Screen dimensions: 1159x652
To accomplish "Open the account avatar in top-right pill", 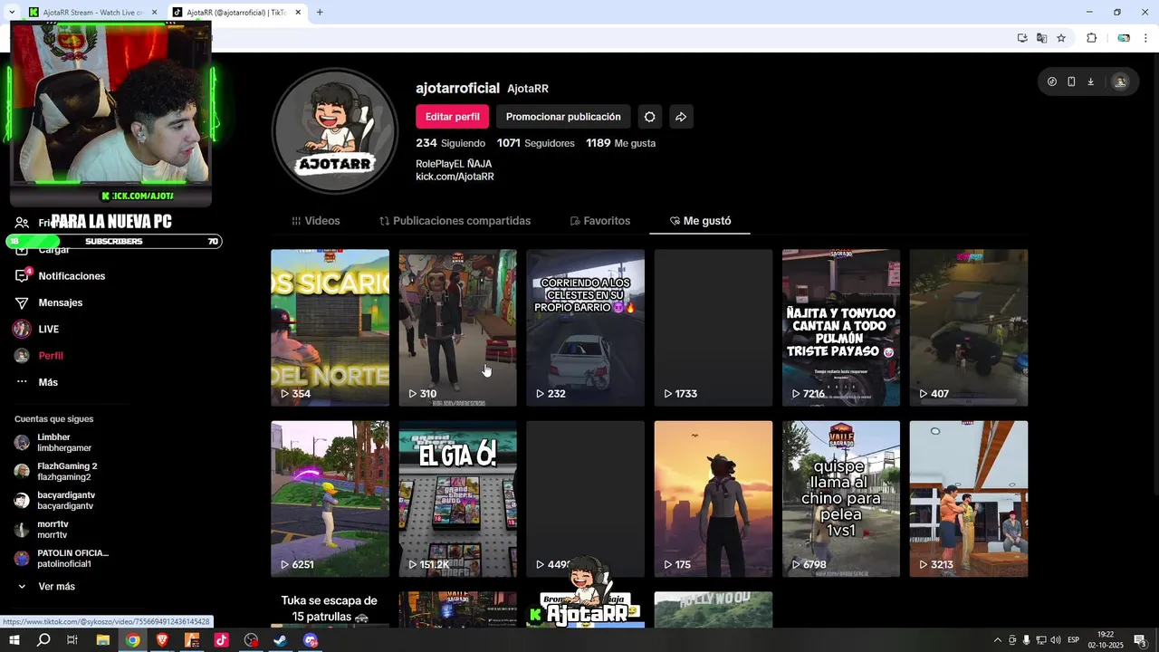I will pos(1120,81).
